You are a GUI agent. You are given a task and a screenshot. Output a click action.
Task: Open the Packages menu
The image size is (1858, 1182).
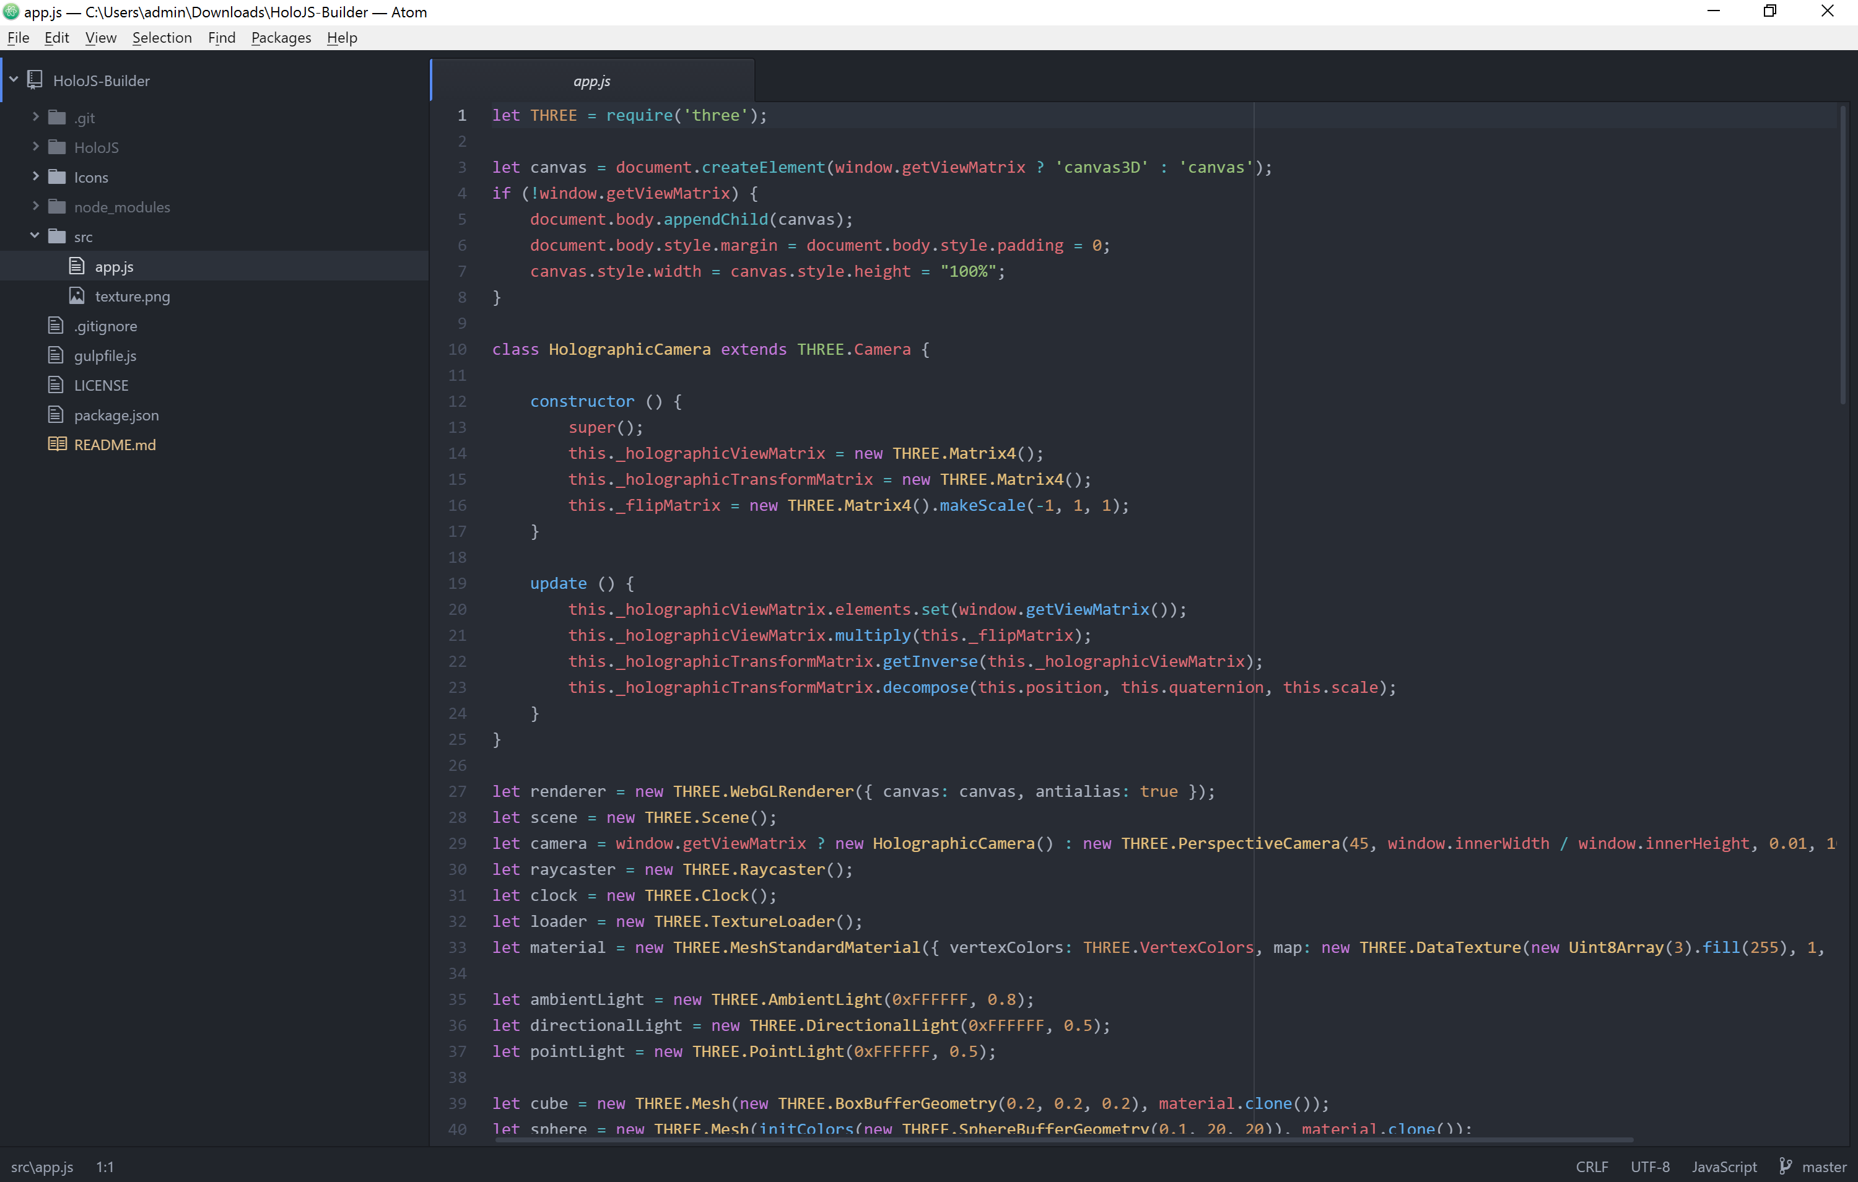point(281,38)
